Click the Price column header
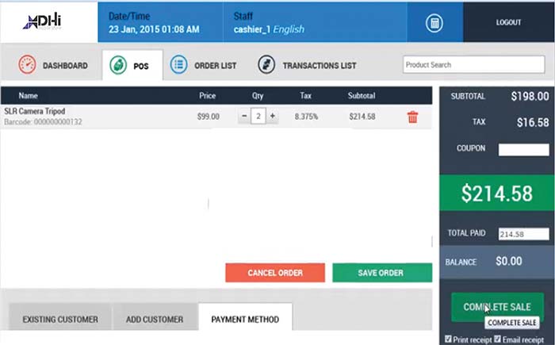The width and height of the screenshot is (555, 345). [x=208, y=96]
